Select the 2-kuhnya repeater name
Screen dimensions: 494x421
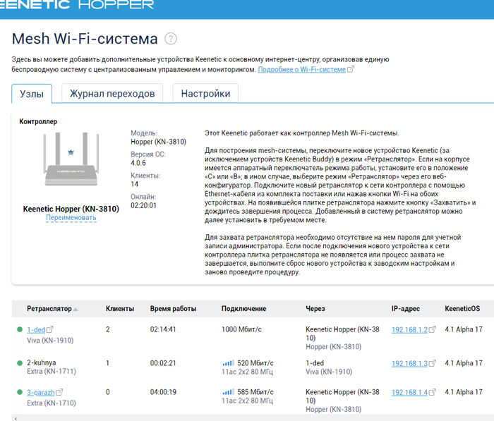point(41,362)
